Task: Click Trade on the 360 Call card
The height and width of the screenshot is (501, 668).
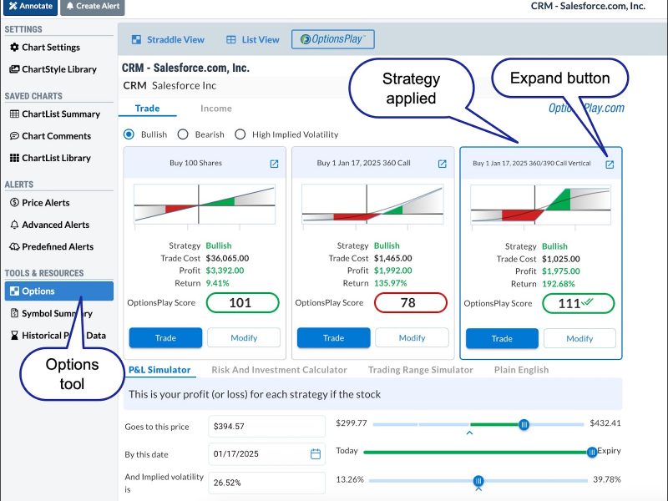Action: 333,338
